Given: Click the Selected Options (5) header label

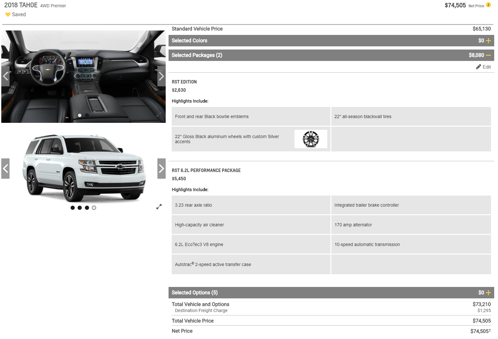Looking at the screenshot, I should [x=195, y=293].
